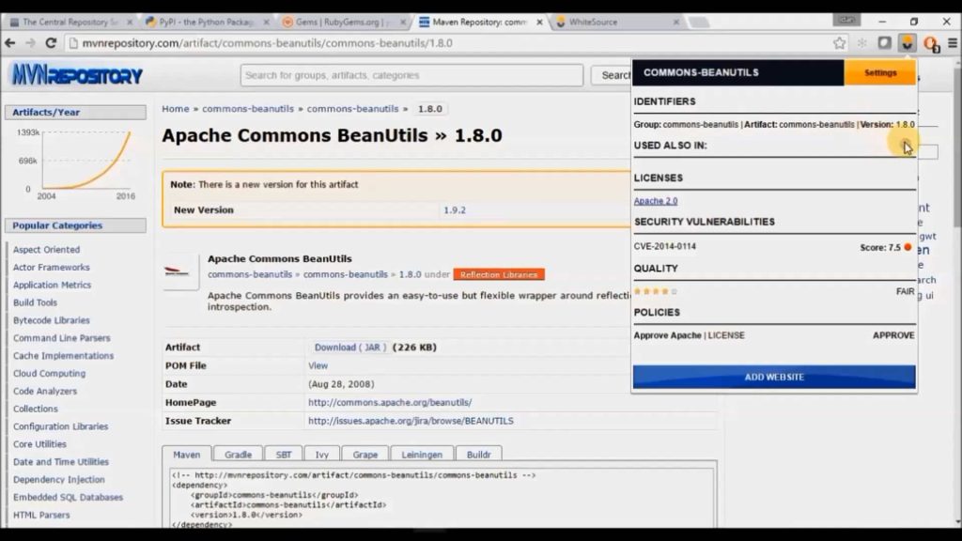This screenshot has height=541, width=962.
Task: Select the SBT dependency tab
Action: 284,455
